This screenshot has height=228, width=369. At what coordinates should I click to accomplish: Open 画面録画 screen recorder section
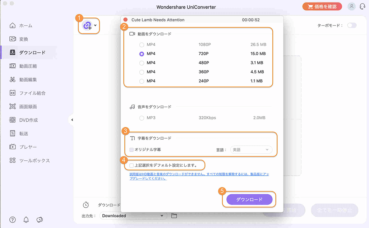click(28, 107)
